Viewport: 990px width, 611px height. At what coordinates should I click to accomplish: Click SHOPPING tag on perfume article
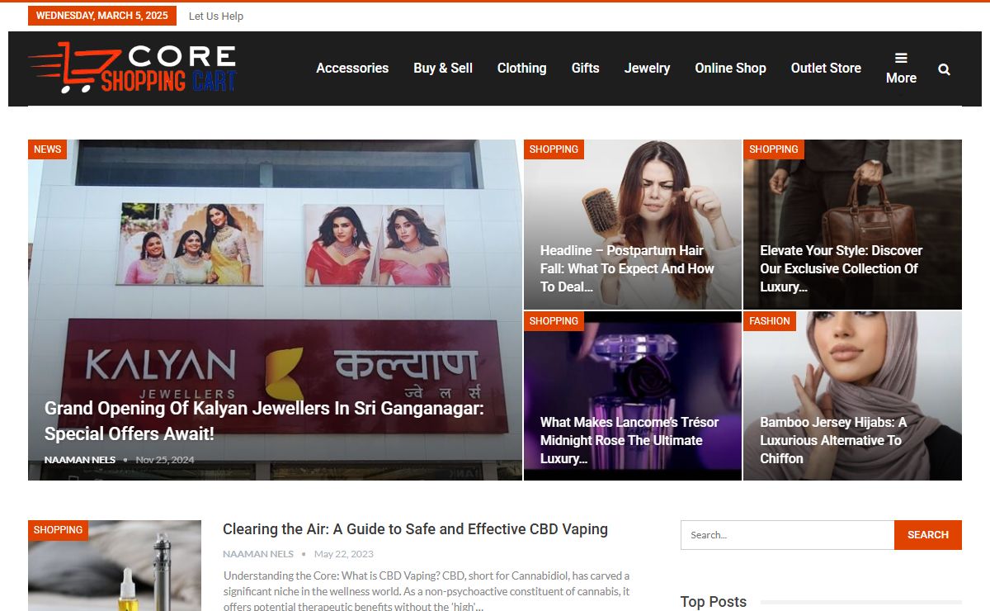click(x=554, y=321)
